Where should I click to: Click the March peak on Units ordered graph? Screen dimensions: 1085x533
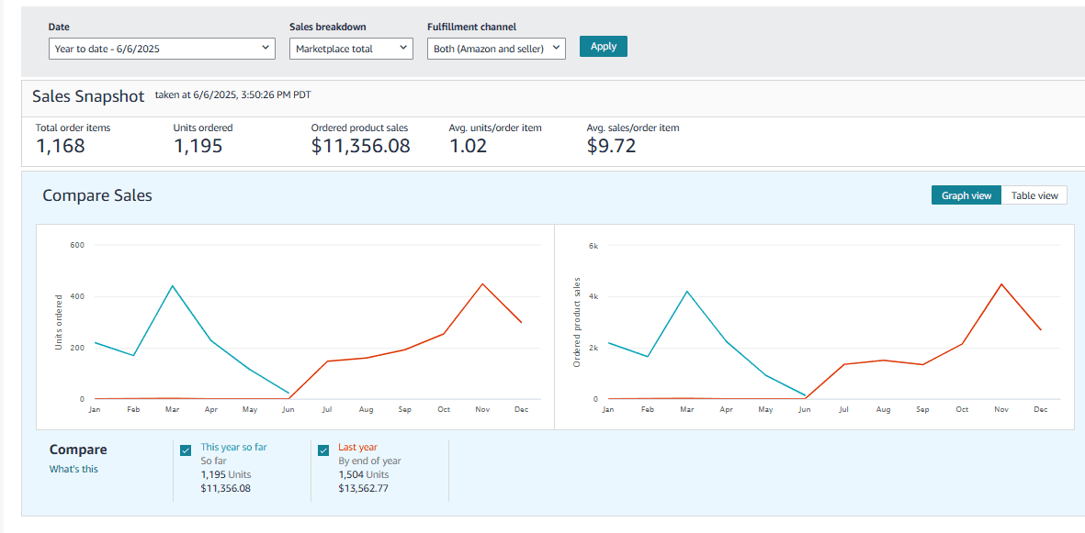click(x=173, y=285)
